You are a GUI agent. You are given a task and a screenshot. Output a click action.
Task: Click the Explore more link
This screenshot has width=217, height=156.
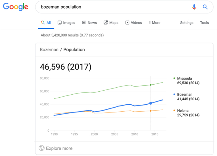(x=59, y=148)
